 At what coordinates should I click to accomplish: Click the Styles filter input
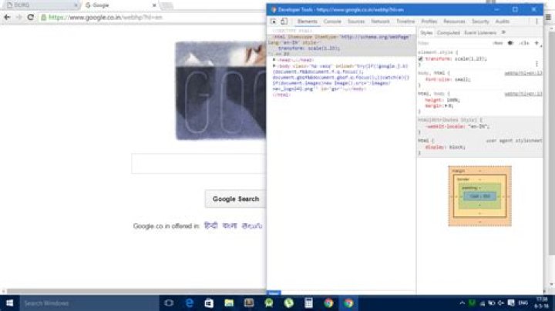point(453,43)
